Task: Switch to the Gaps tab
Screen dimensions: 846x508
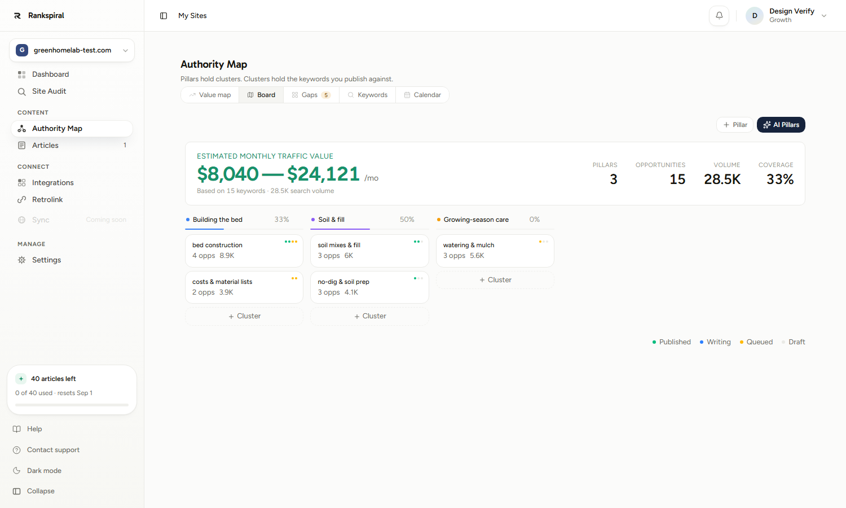Action: 311,95
